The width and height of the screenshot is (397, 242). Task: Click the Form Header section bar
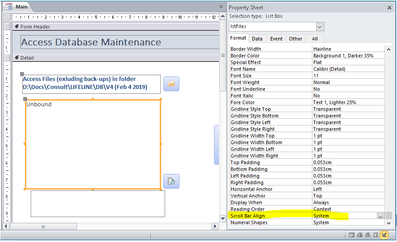coord(116,27)
